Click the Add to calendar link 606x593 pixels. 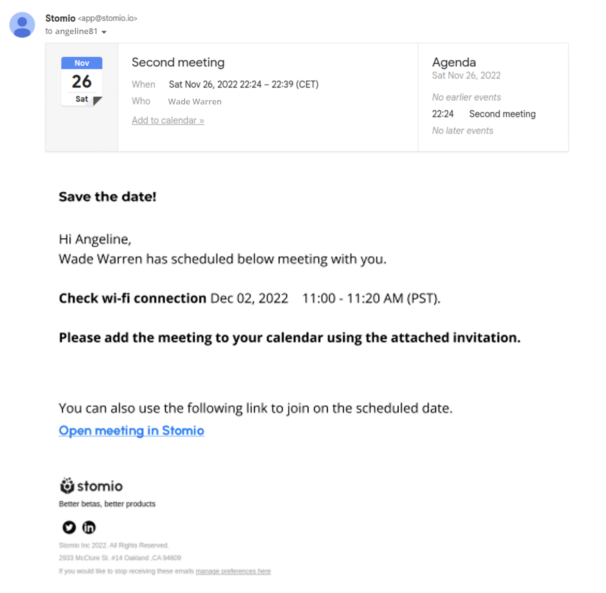coord(168,120)
